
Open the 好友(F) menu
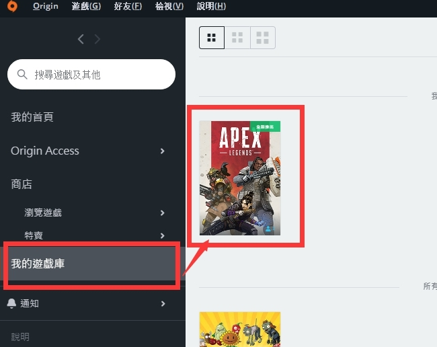(x=128, y=6)
